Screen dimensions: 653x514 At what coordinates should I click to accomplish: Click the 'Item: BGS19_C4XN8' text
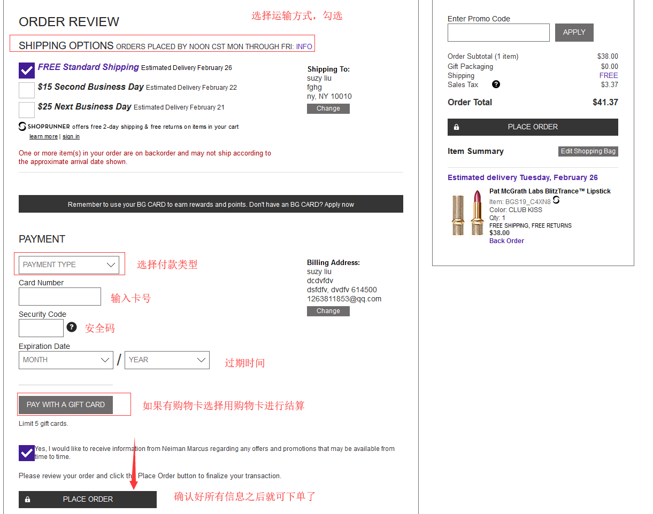coord(520,202)
